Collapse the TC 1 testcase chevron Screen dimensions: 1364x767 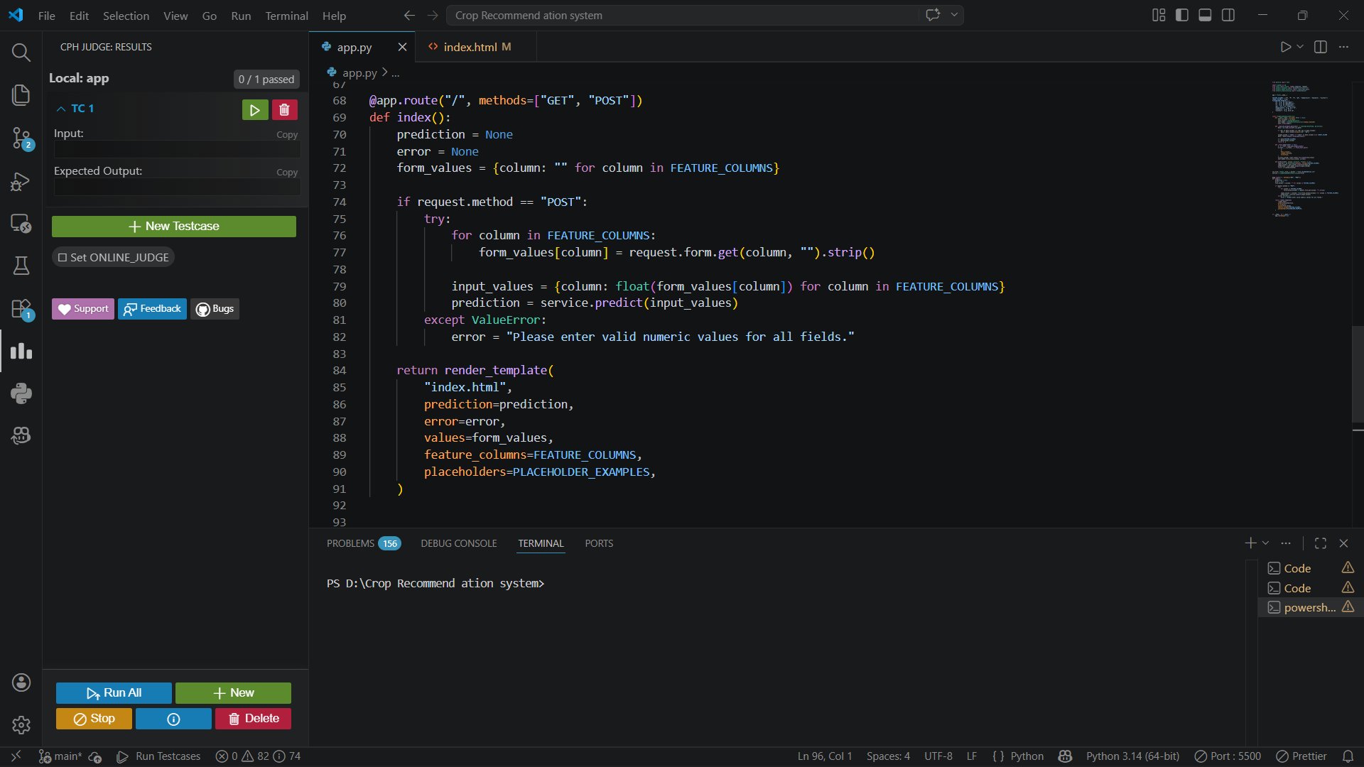[x=61, y=109]
